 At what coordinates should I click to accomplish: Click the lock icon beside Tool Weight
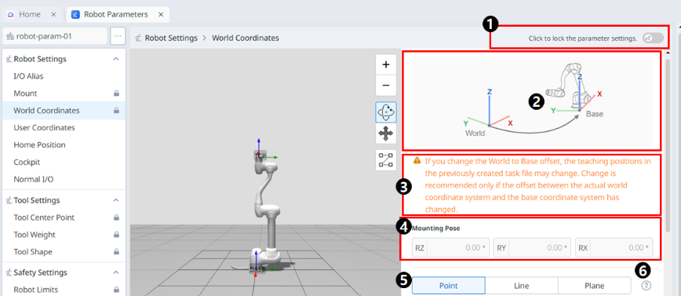point(116,235)
